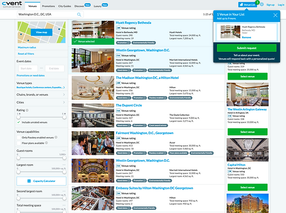Open Total meeting space options ellipsis
The height and width of the screenshot is (213, 286).
point(64,205)
